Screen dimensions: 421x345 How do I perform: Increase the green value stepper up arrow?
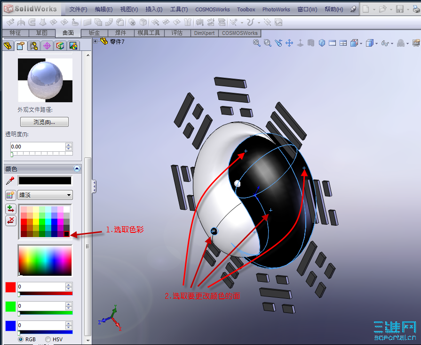[69, 304]
